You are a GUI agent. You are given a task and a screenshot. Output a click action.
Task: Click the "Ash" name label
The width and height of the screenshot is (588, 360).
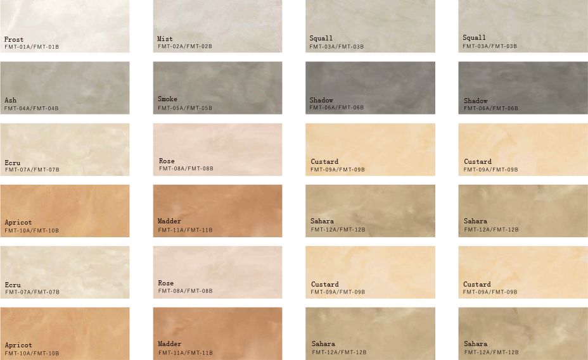point(11,100)
